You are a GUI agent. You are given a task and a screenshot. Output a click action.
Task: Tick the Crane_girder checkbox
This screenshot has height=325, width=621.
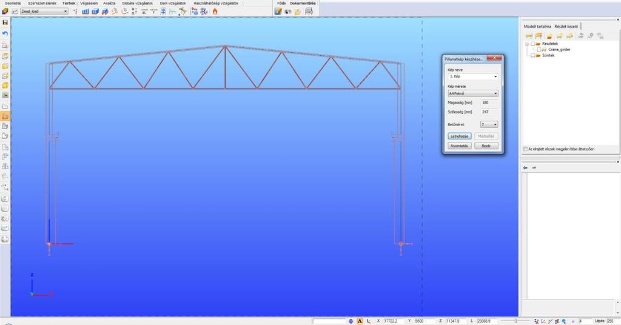(539, 50)
